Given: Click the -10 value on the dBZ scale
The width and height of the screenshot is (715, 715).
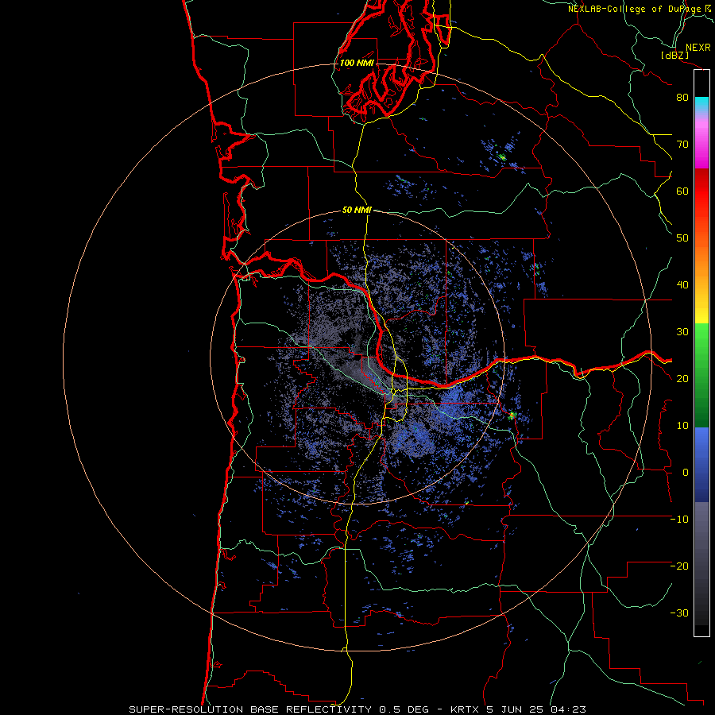Looking at the screenshot, I should tap(679, 520).
